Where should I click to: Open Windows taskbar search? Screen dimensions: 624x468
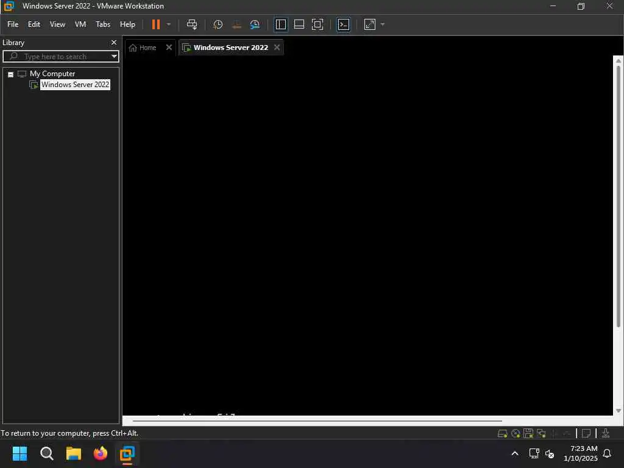coord(46,453)
